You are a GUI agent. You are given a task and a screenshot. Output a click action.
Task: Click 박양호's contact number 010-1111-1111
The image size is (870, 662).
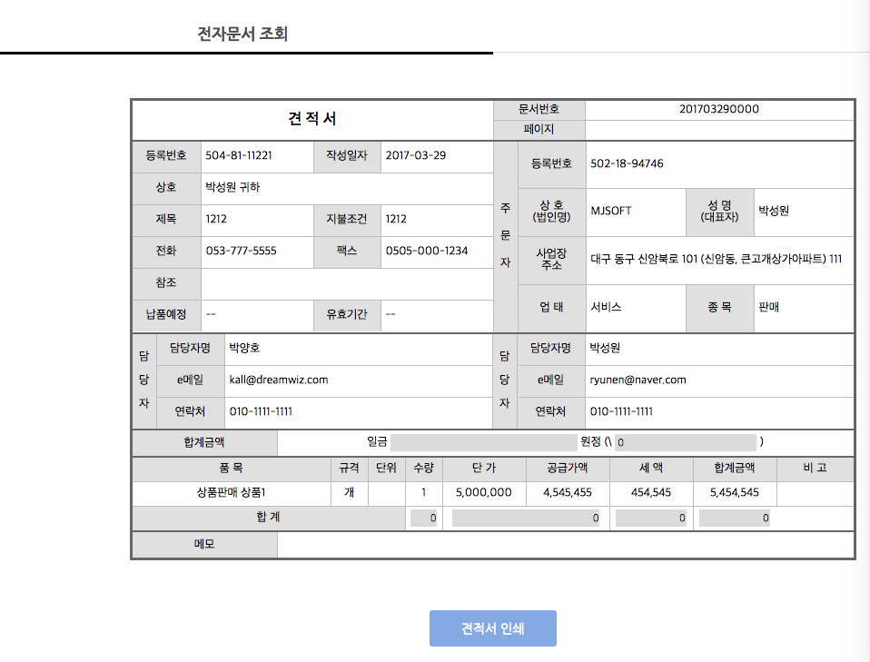(x=261, y=411)
